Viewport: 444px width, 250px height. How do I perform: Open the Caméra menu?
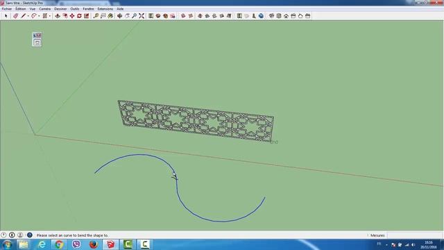coord(44,9)
